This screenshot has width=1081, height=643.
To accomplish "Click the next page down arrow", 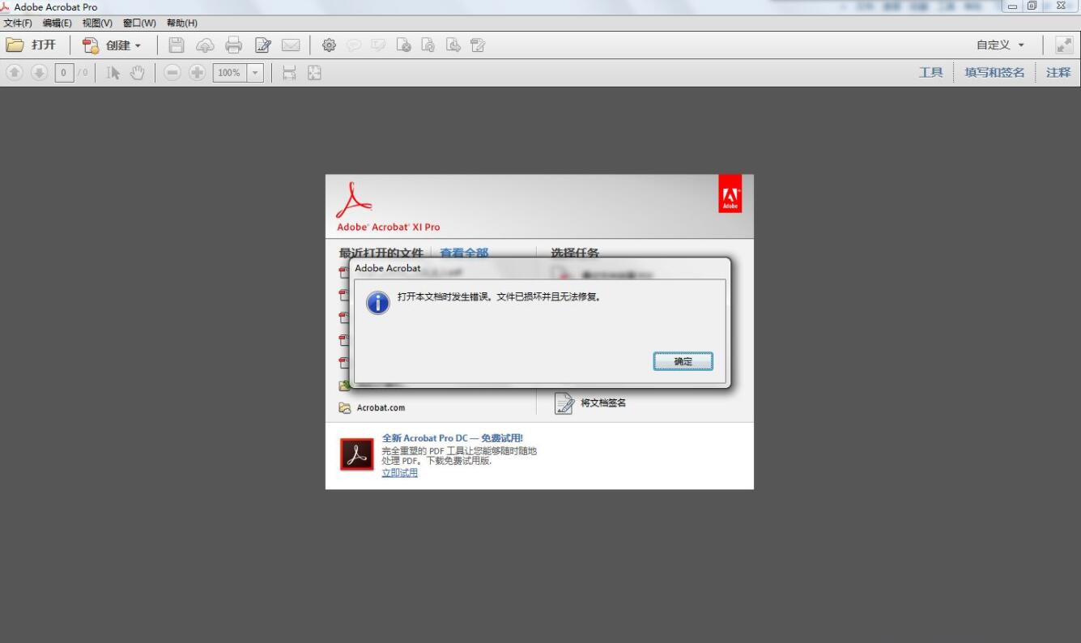I will pyautogui.click(x=40, y=73).
